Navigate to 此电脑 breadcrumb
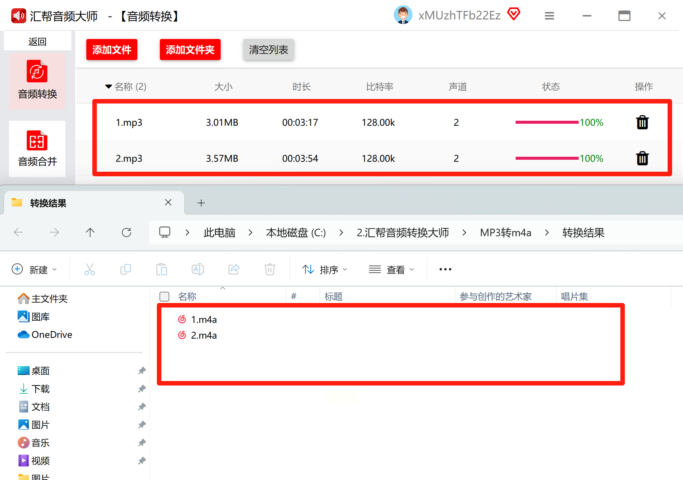 220,232
